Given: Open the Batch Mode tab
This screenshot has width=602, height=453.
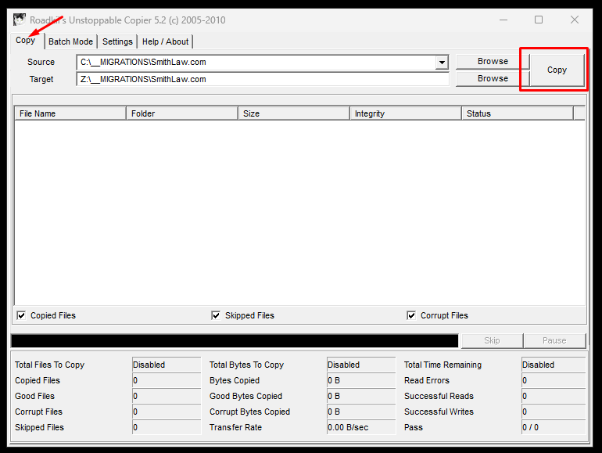Looking at the screenshot, I should click(70, 41).
